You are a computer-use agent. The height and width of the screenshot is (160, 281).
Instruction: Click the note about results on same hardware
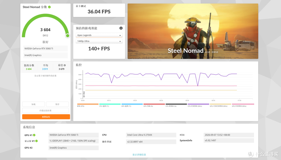click(46, 76)
